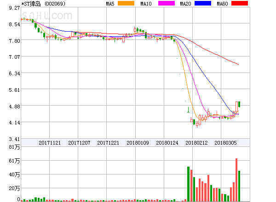The image size is (276, 202).
Task: Click the 20180305 date label
Action: [x=225, y=143]
